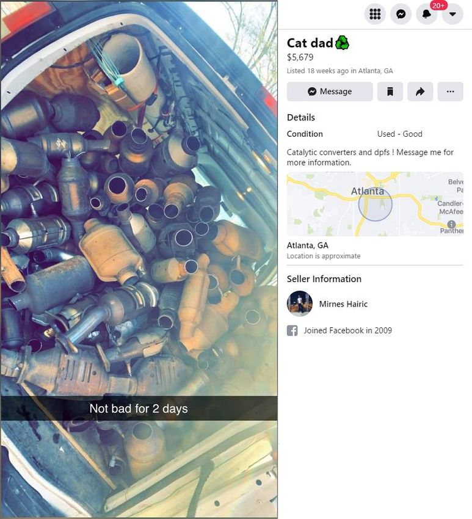Expand the account dropdown arrow
The image size is (472, 519).
(452, 14)
